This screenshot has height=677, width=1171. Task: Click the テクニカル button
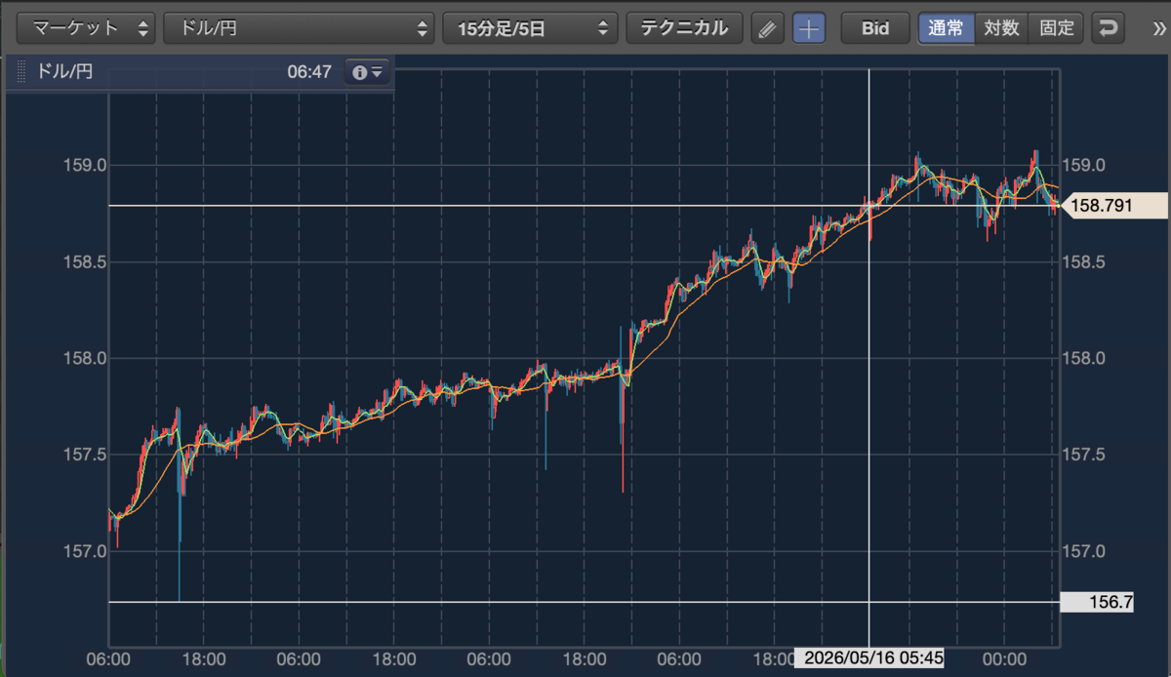(684, 28)
